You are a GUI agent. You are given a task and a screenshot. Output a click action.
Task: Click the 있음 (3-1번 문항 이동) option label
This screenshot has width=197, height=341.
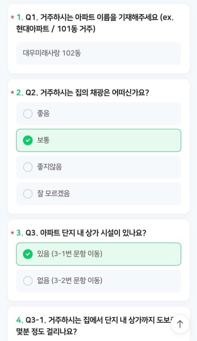pos(70,254)
